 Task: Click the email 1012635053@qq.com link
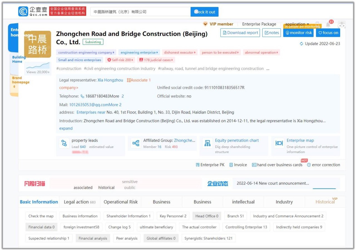[89, 105]
